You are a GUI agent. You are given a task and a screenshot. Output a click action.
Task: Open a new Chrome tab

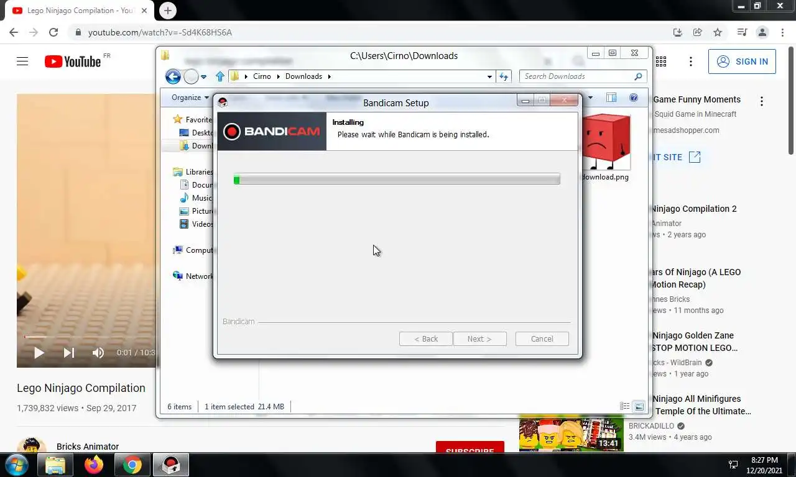(x=167, y=11)
